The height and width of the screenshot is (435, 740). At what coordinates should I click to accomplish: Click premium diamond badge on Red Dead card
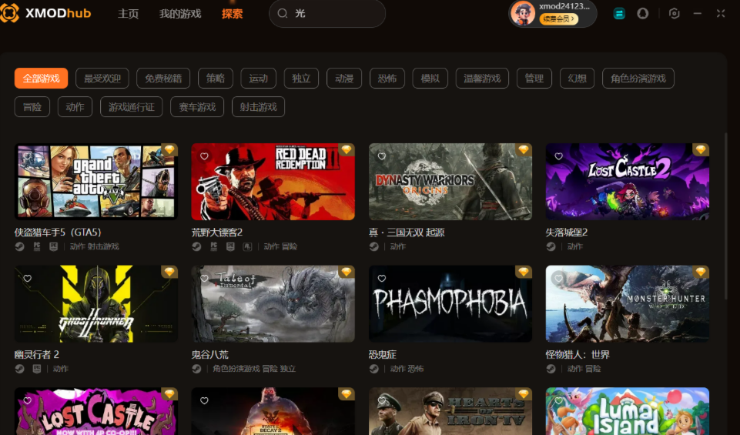click(347, 149)
